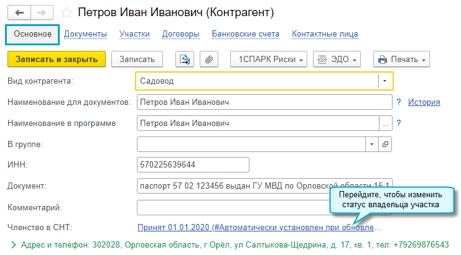Click the open icon in group field
Viewport: 461px width, 255px height.
point(385,144)
